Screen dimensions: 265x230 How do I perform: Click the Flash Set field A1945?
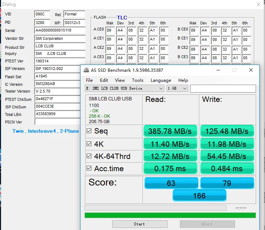[58, 76]
